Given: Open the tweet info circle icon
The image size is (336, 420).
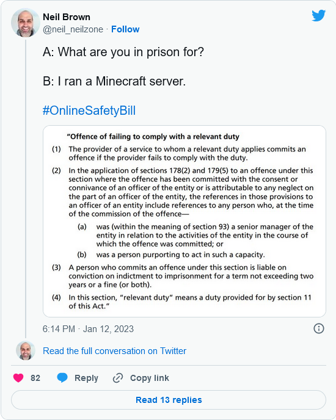Looking at the screenshot, I should point(318,328).
